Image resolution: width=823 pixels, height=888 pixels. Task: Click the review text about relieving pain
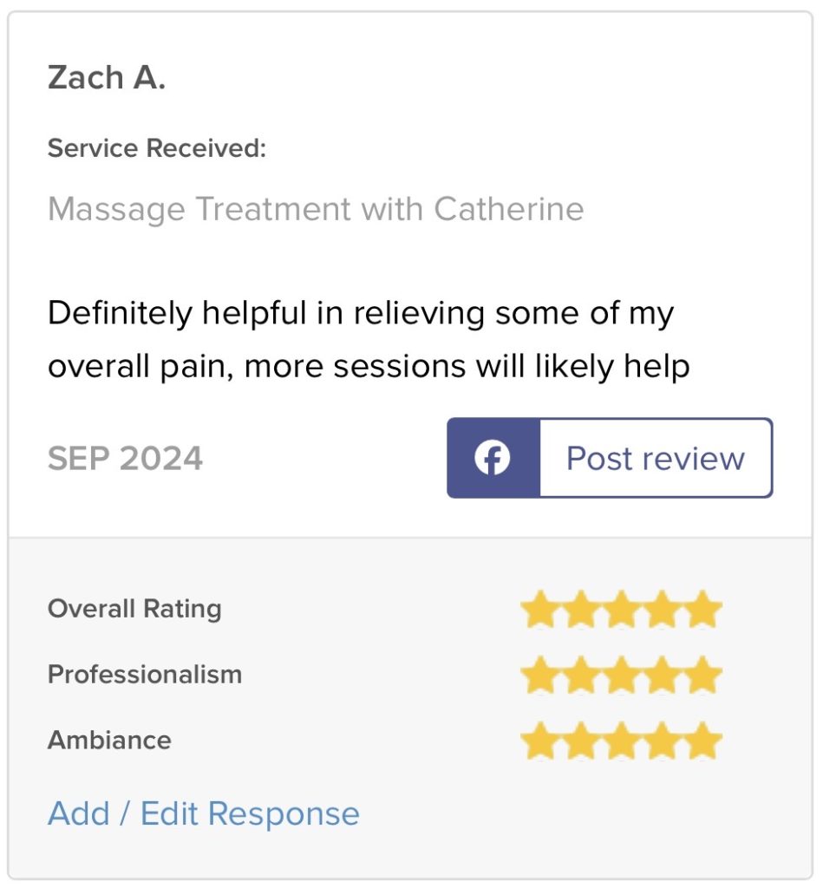click(369, 339)
